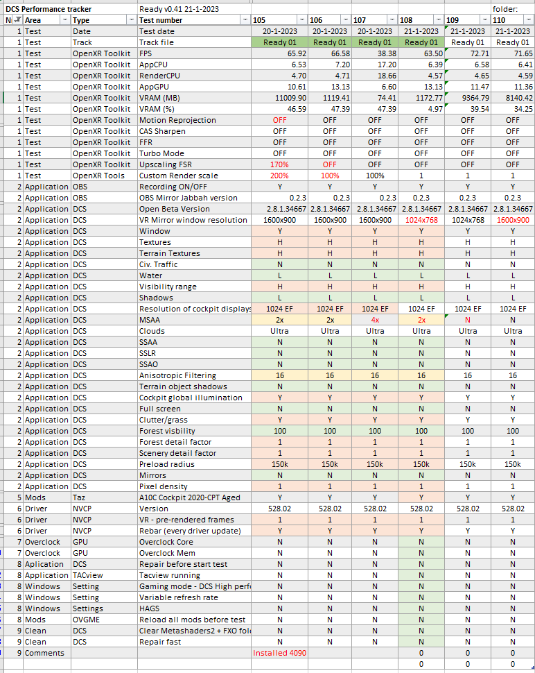Select the 'Cockpit global illumination' cell

[x=194, y=398]
